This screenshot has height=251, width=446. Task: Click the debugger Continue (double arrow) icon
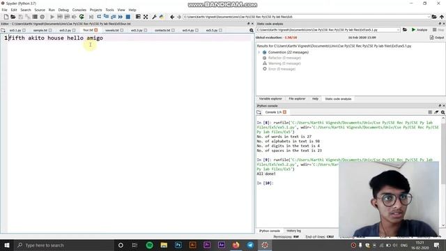(121, 17)
